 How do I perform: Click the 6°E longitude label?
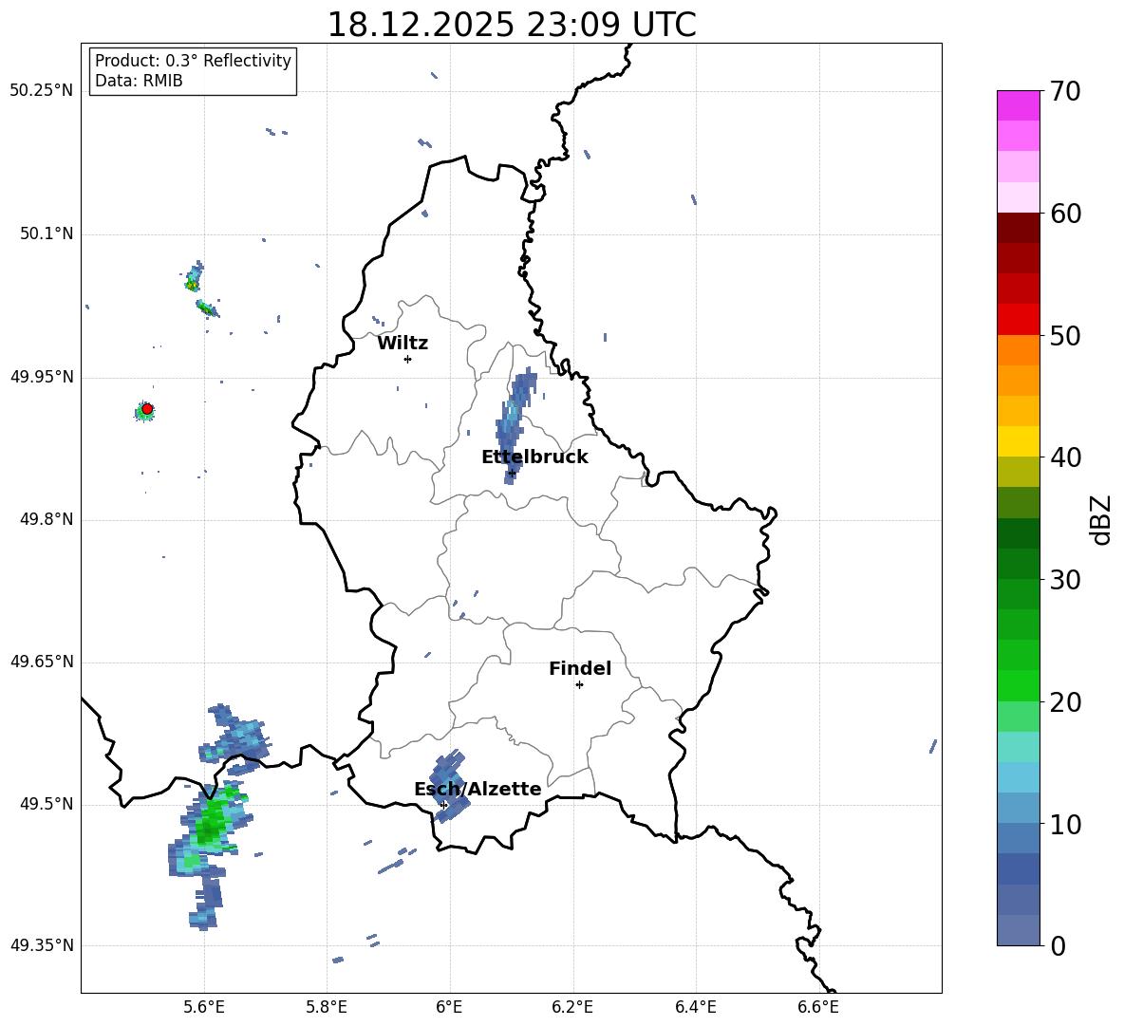tap(449, 1007)
